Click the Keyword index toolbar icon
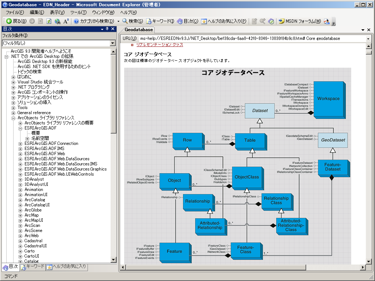This screenshot has height=281, width=375. 149,21
